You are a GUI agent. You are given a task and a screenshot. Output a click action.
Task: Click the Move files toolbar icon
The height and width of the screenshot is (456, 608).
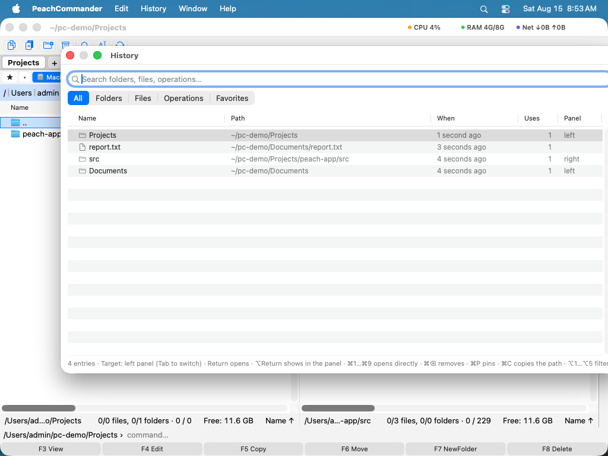[x=30, y=45]
